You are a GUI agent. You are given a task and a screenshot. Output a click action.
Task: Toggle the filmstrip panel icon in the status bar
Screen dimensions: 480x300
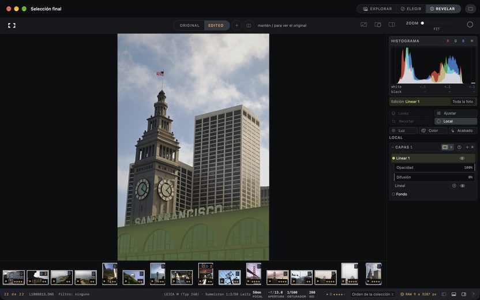pyautogui.click(x=453, y=294)
